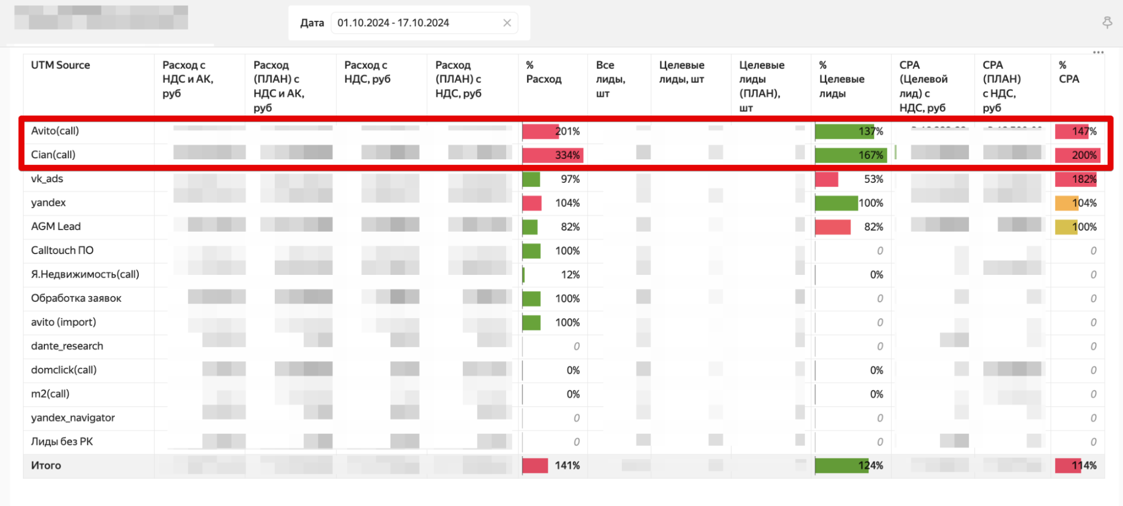The width and height of the screenshot is (1123, 506).
Task: Click the '% Целевые лиды' column header
Action: click(841, 79)
